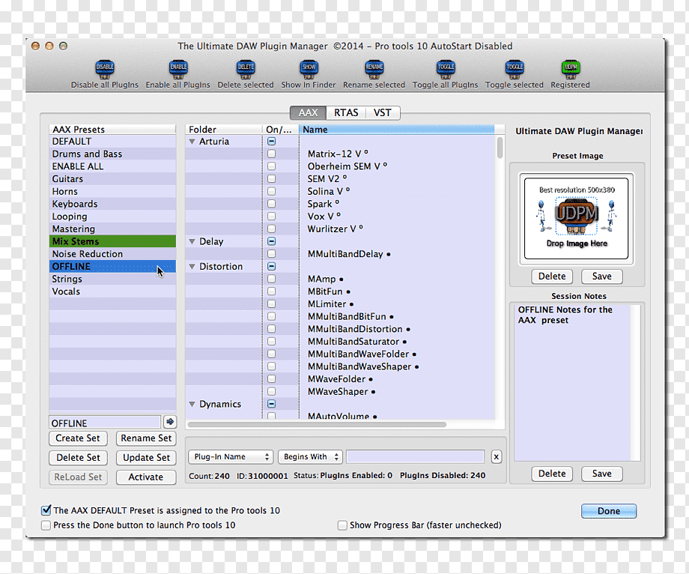Click the UDPM Drop Image Here preset image
Screen dimensions: 689x574
click(577, 219)
